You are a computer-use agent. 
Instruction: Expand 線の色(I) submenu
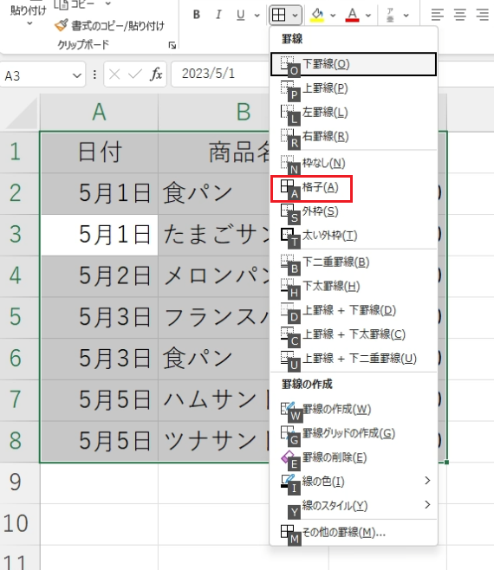tap(354, 482)
